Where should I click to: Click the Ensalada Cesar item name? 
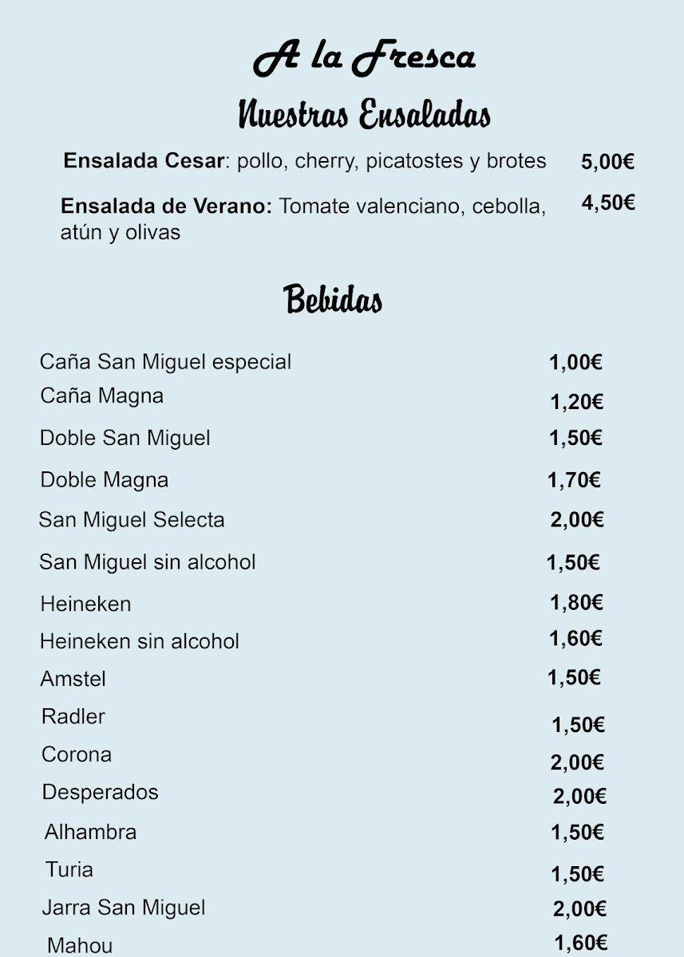tap(144, 161)
